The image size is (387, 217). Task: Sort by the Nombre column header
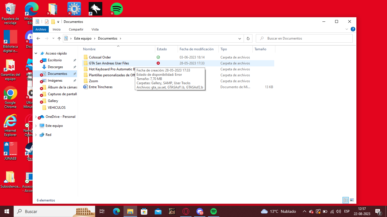click(89, 49)
